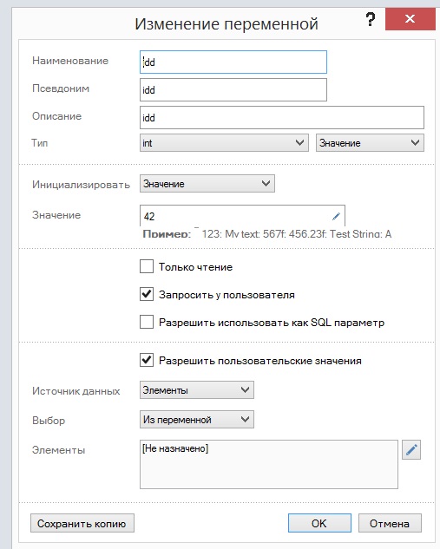Click into the Наименование text field
The width and height of the screenshot is (440, 549).
coord(233,62)
